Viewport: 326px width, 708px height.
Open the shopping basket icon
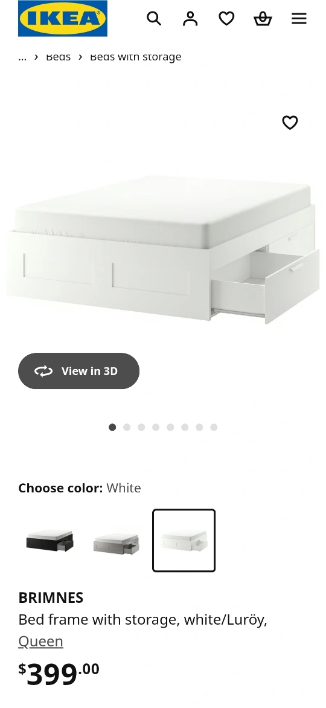[263, 19]
